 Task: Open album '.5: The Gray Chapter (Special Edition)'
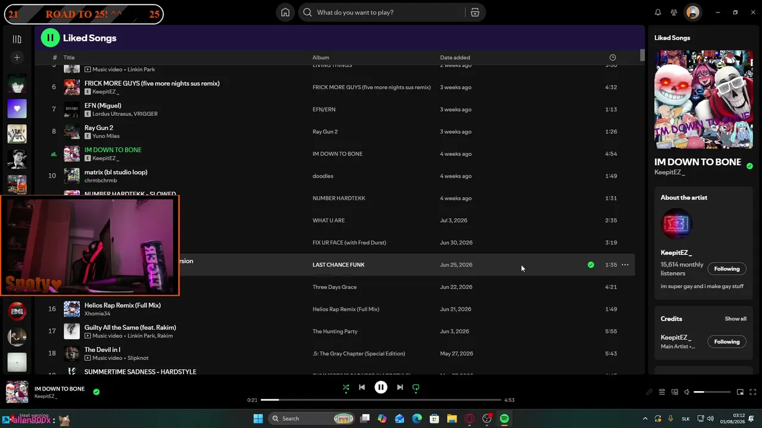tap(359, 354)
